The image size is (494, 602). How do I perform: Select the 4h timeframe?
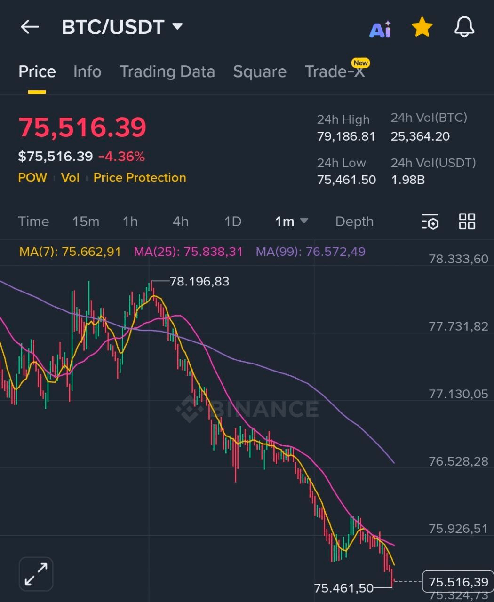pos(181,221)
